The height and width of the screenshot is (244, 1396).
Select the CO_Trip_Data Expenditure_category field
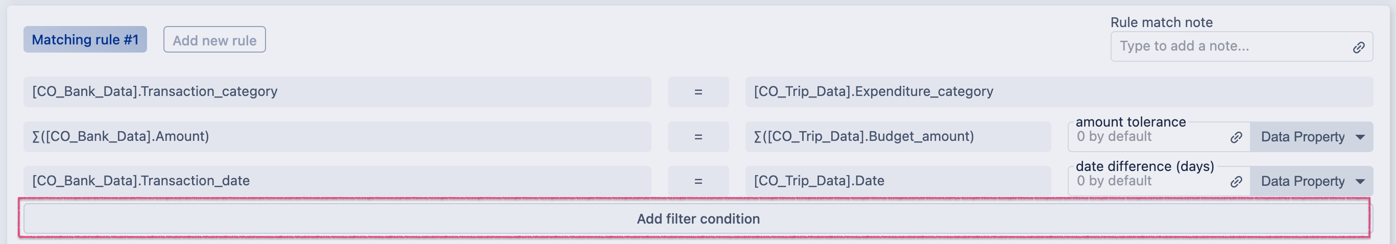click(1058, 92)
